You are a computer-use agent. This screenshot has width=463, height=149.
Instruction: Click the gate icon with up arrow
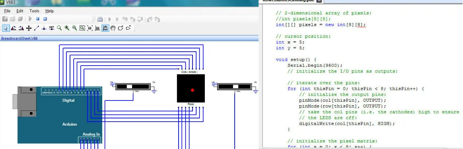[121, 28]
